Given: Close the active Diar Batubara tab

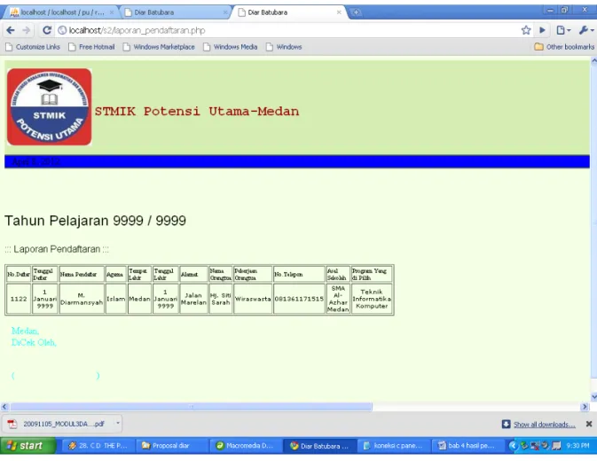Looking at the screenshot, I should pos(339,12).
